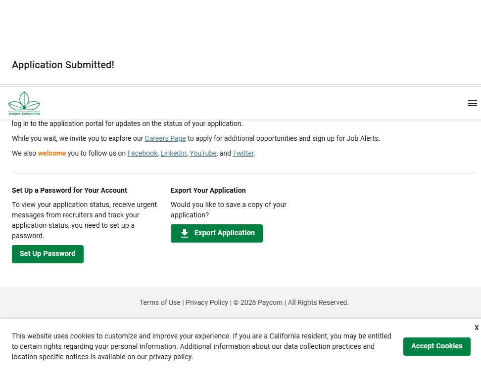The image size is (481, 374).
Task: Click the Accept Cookies button
Action: pyautogui.click(x=436, y=346)
